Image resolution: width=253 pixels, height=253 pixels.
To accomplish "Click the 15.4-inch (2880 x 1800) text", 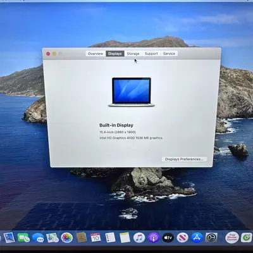I will coord(118,132).
